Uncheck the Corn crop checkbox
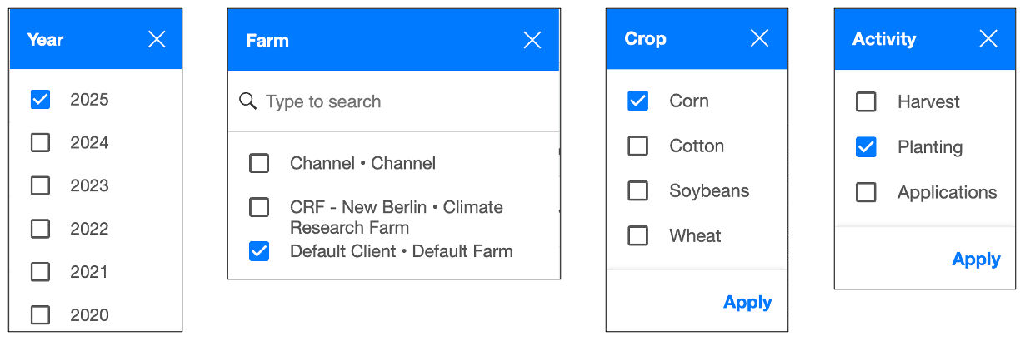Image resolution: width=1025 pixels, height=341 pixels. coord(637,101)
